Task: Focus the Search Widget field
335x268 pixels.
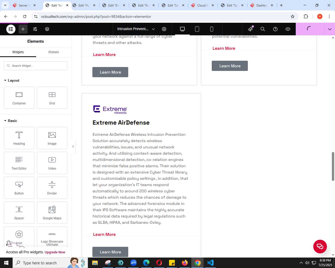Action: 36,66
